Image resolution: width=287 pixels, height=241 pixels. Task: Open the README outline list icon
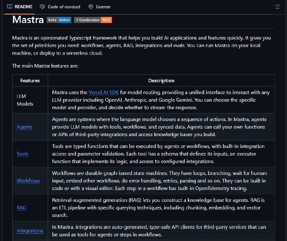[x=277, y=7]
